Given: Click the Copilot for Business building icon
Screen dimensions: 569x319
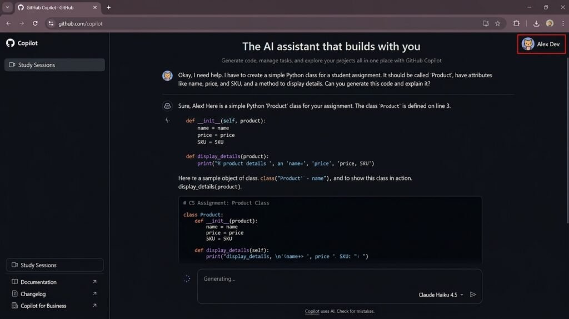Looking at the screenshot, I should click(x=14, y=306).
